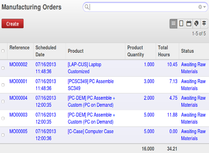Click MO00004 product '[PC-DEM] PC Assemble + Custom'
Viewport: 209px width, 153px height.
click(92, 102)
